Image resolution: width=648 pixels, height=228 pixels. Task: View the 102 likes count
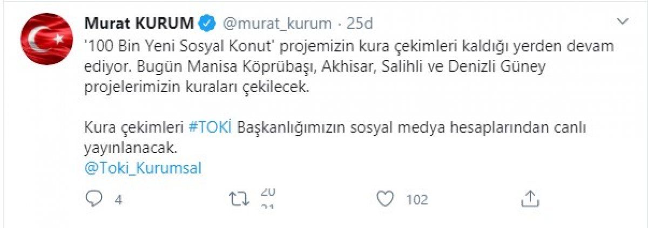point(417,200)
